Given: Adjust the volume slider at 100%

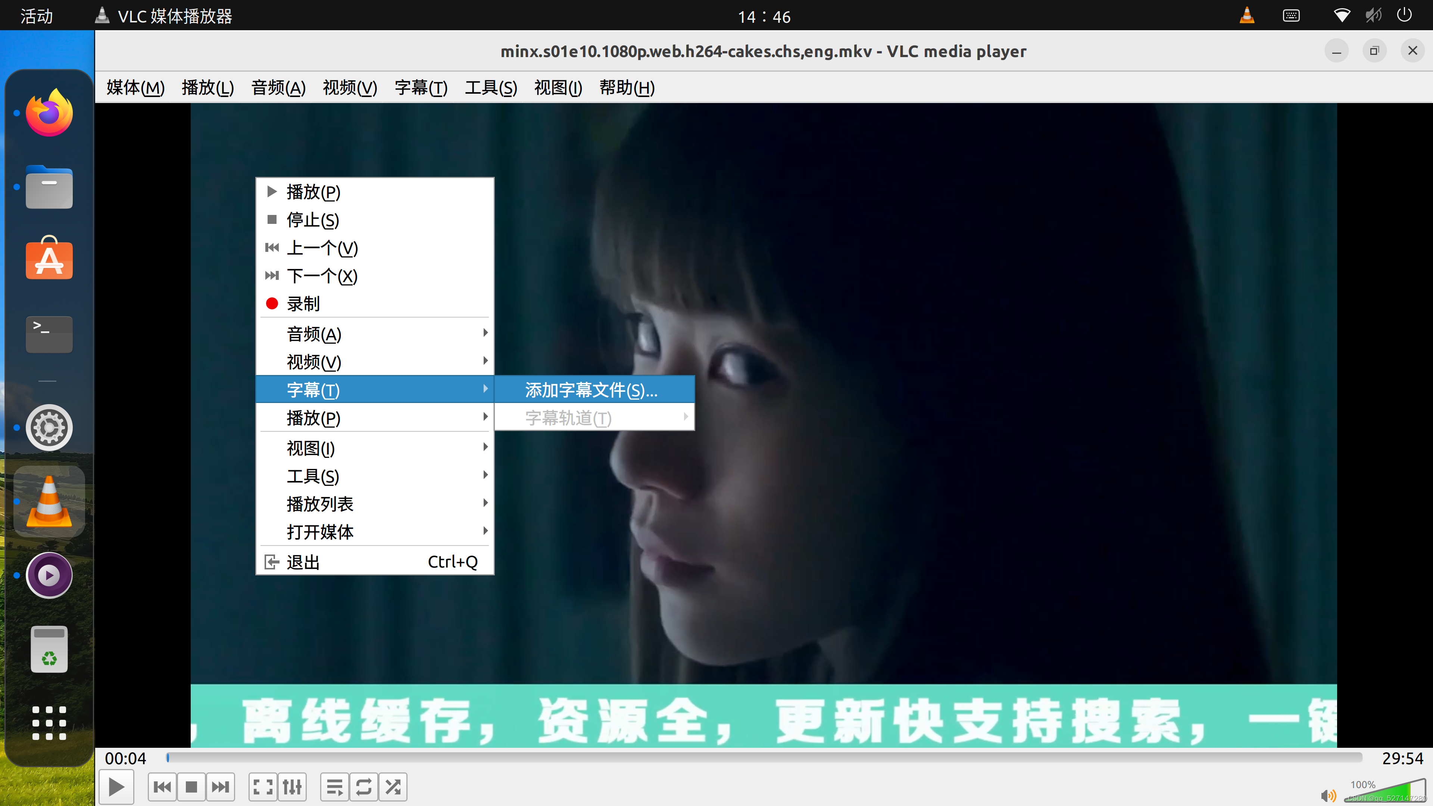Looking at the screenshot, I should (x=1385, y=791).
